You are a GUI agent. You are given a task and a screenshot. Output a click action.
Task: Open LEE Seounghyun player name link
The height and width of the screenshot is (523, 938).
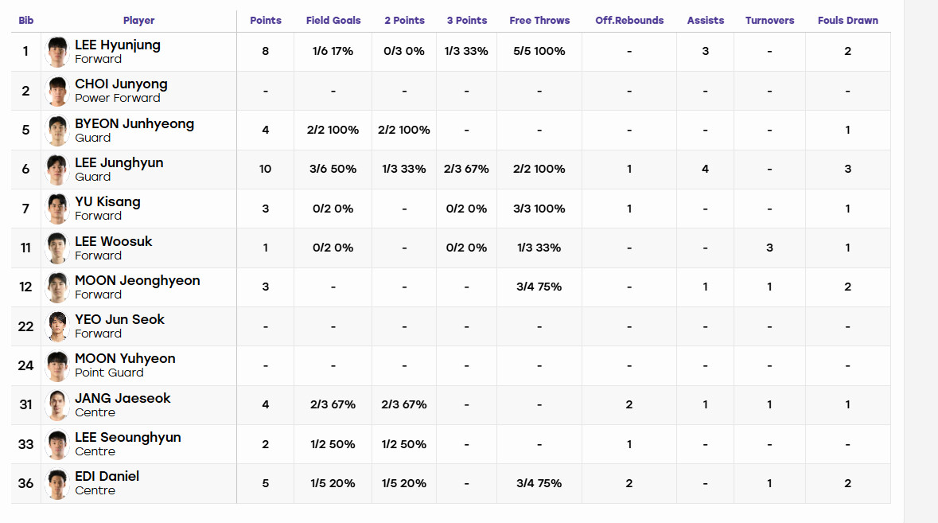[x=128, y=438]
